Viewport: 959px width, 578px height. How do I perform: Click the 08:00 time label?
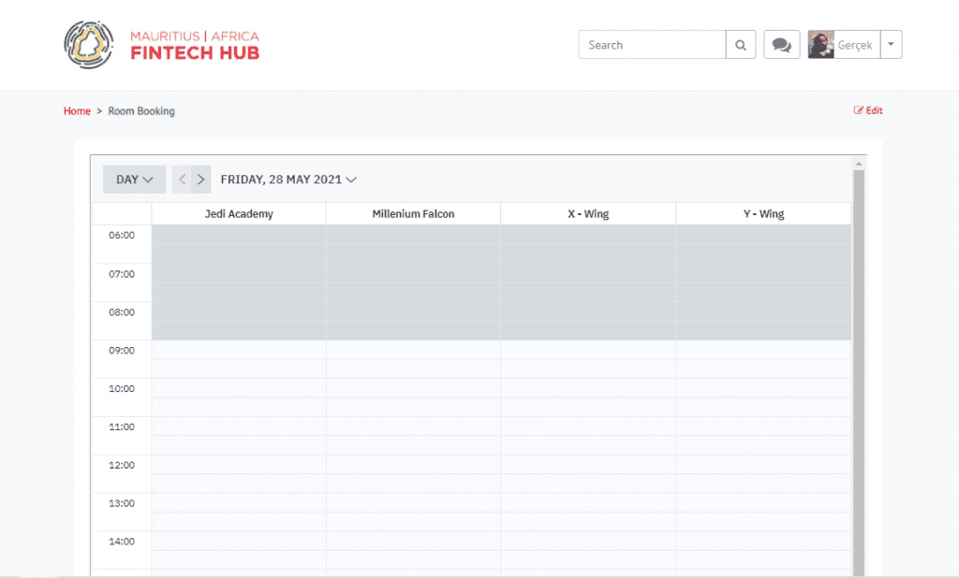pyautogui.click(x=122, y=312)
